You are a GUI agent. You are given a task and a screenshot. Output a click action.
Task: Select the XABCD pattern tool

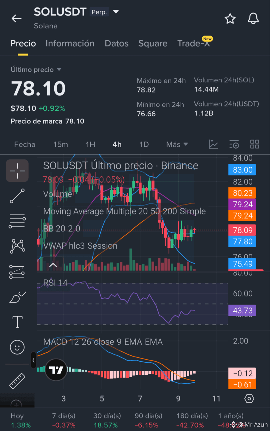17,246
